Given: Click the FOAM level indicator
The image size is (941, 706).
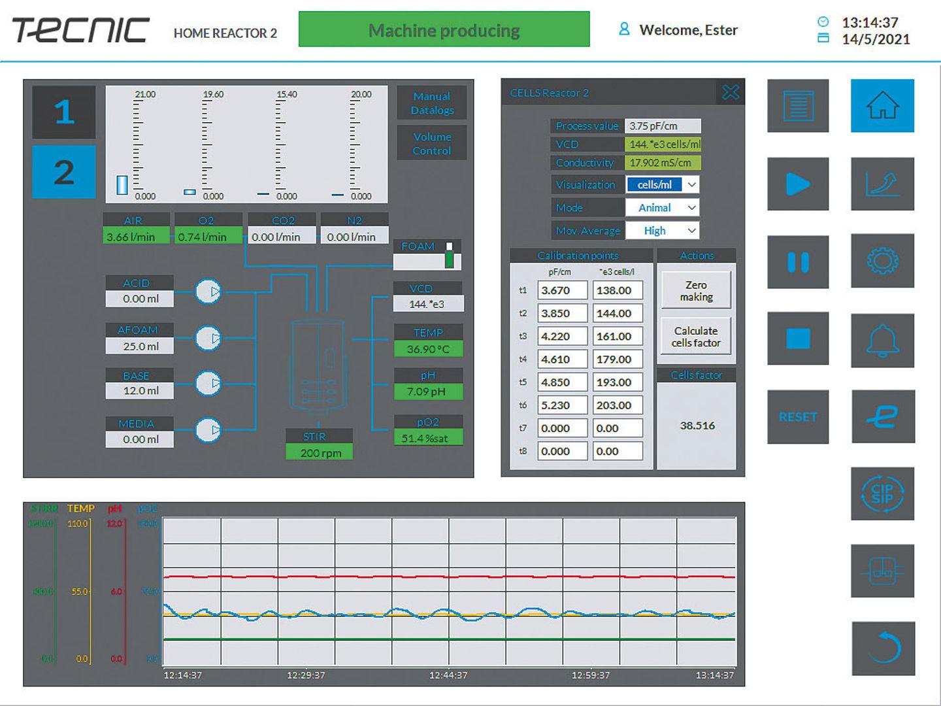Looking at the screenshot, I should (449, 256).
